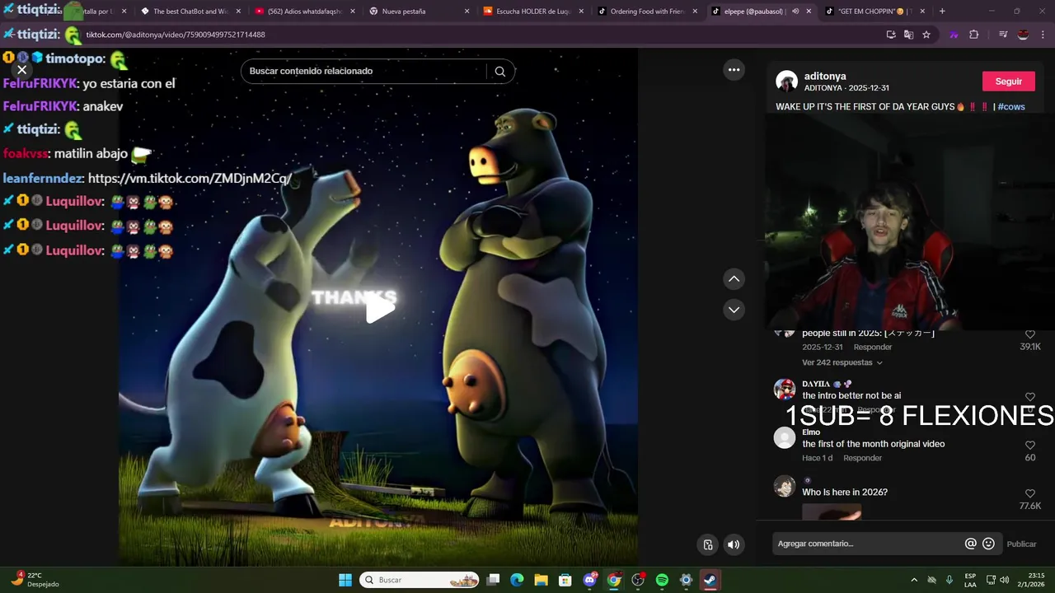This screenshot has height=593, width=1055.
Task: Open the 22°C Despejado weather widget
Action: click(35, 580)
